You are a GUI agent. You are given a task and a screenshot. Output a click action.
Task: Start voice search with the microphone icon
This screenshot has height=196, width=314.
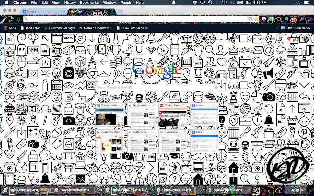[x=216, y=87]
